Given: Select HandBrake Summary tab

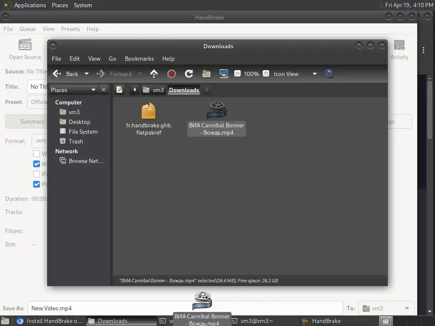Looking at the screenshot, I should coord(26,121).
